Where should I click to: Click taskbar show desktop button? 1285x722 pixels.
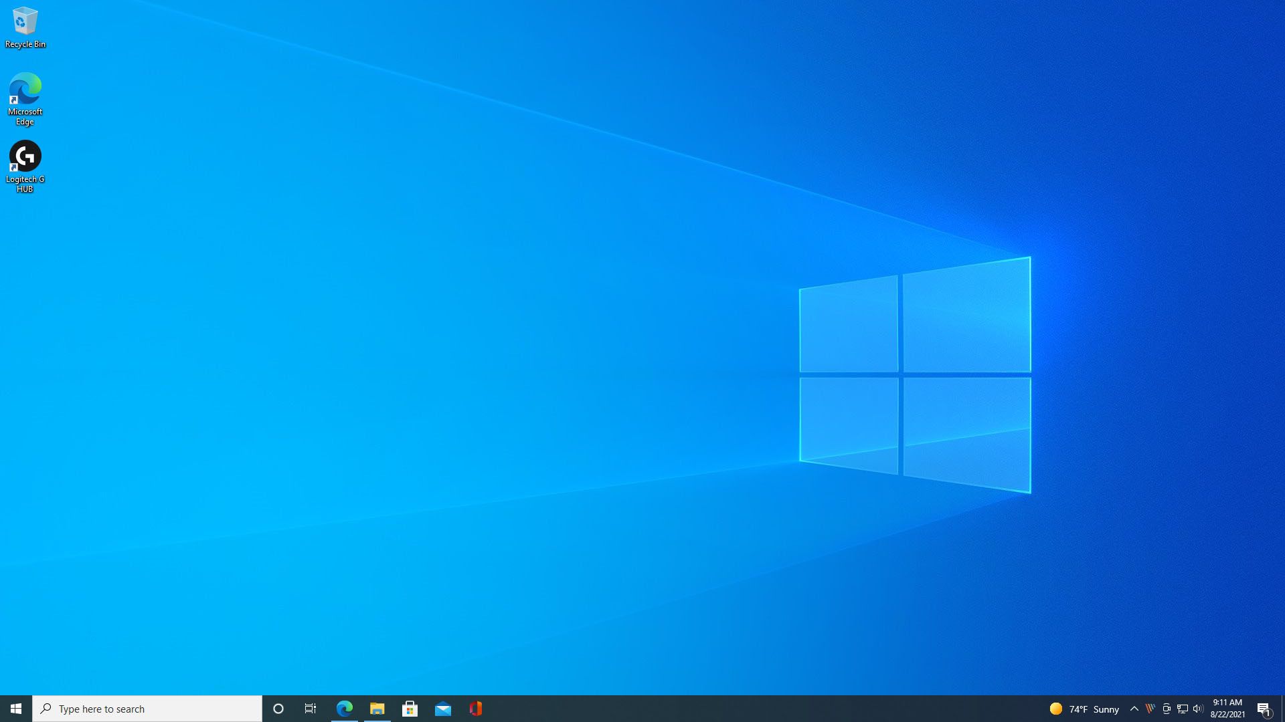(1283, 709)
